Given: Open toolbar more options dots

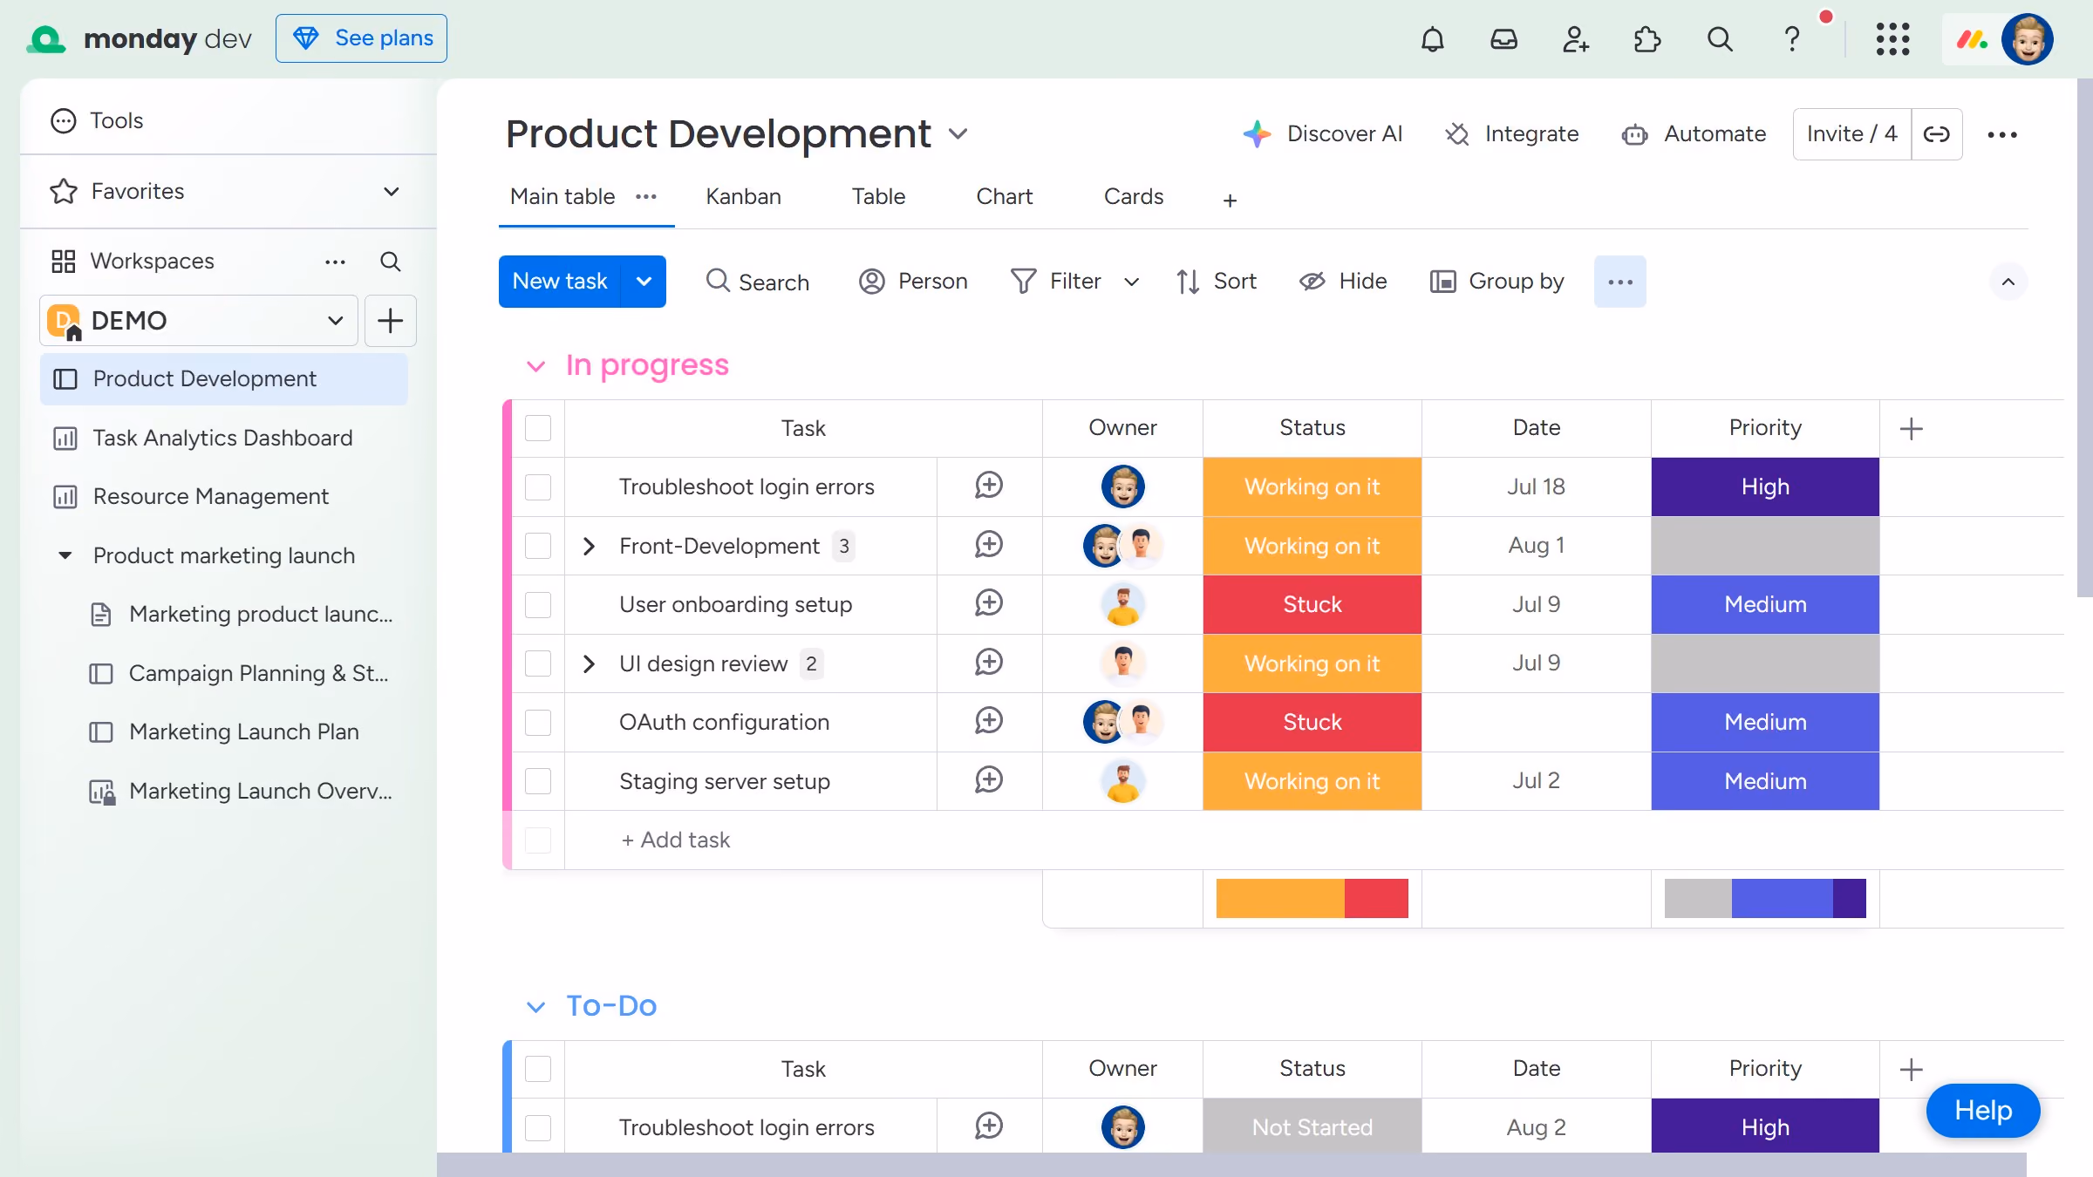Looking at the screenshot, I should click(1620, 282).
